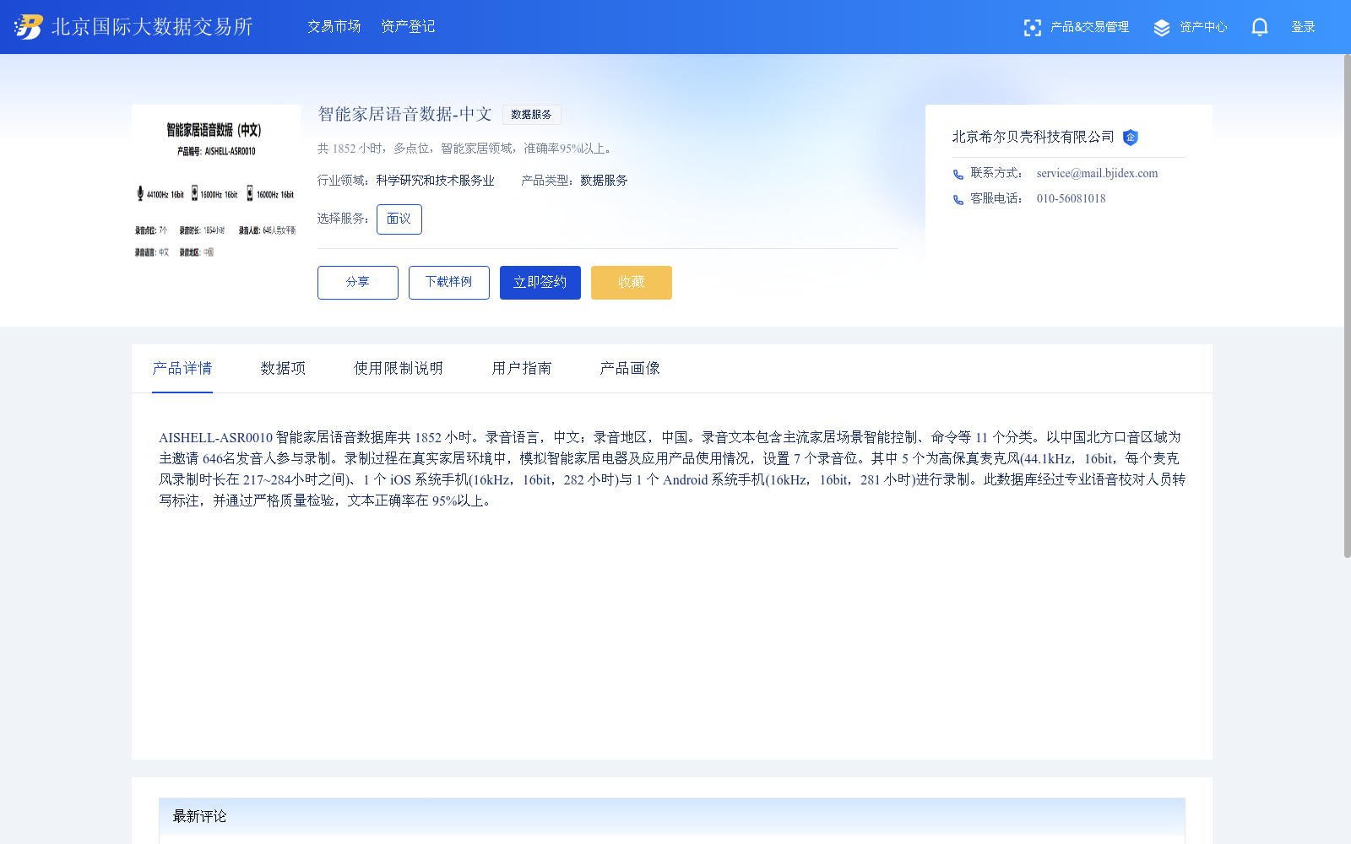Click the 资产中心 layers icon
Image resolution: width=1351 pixels, height=844 pixels.
(1162, 28)
